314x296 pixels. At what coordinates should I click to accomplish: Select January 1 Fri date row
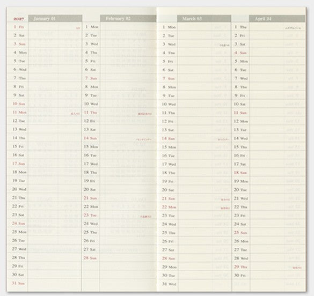(45, 27)
